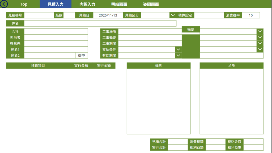Expand dropdown at far right of 工事期間 row

(x=260, y=43)
